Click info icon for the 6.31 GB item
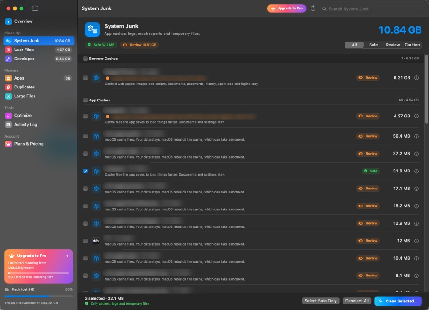The image size is (429, 310). (x=416, y=78)
